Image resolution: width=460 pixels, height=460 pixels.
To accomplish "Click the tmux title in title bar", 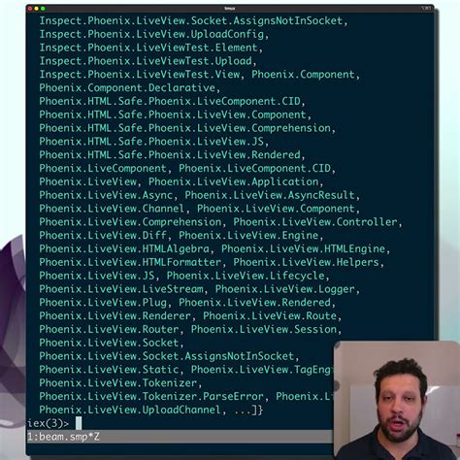I will coord(230,9).
